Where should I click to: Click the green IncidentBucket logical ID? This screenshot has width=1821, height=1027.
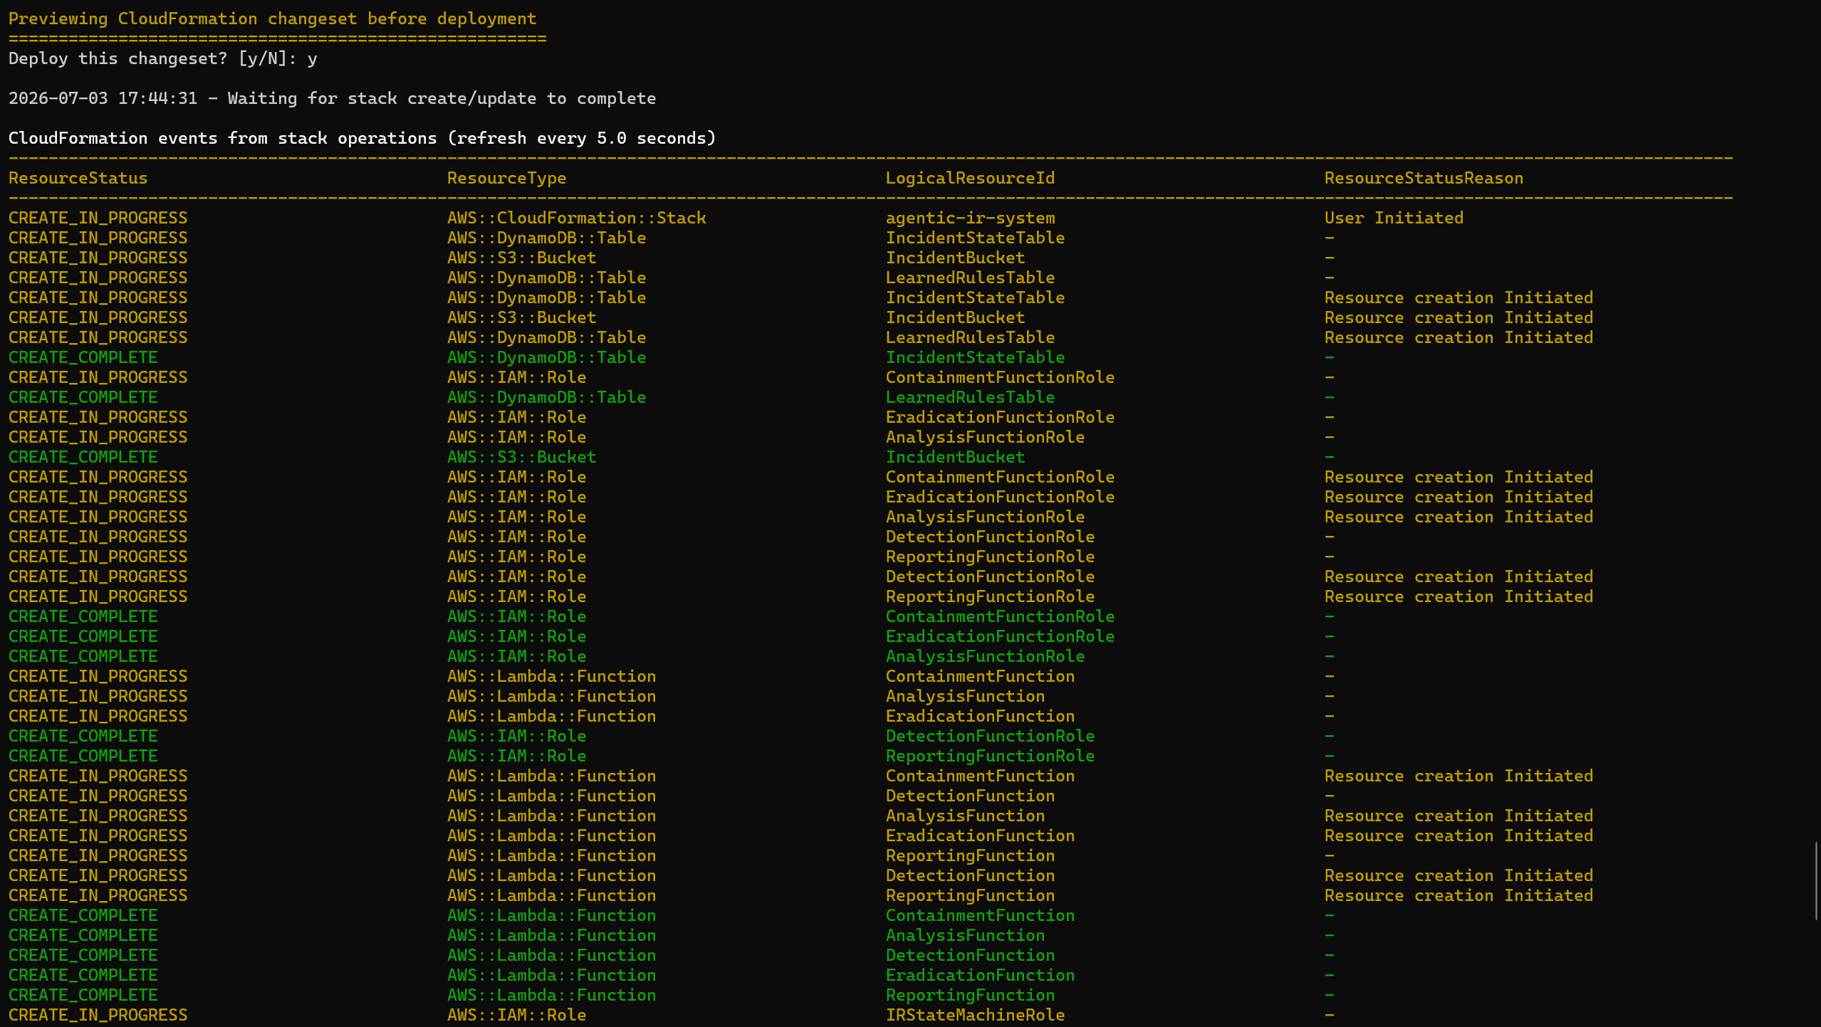pyautogui.click(x=956, y=457)
